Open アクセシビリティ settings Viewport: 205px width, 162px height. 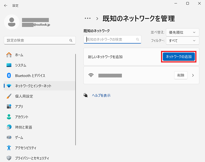coord(40,148)
